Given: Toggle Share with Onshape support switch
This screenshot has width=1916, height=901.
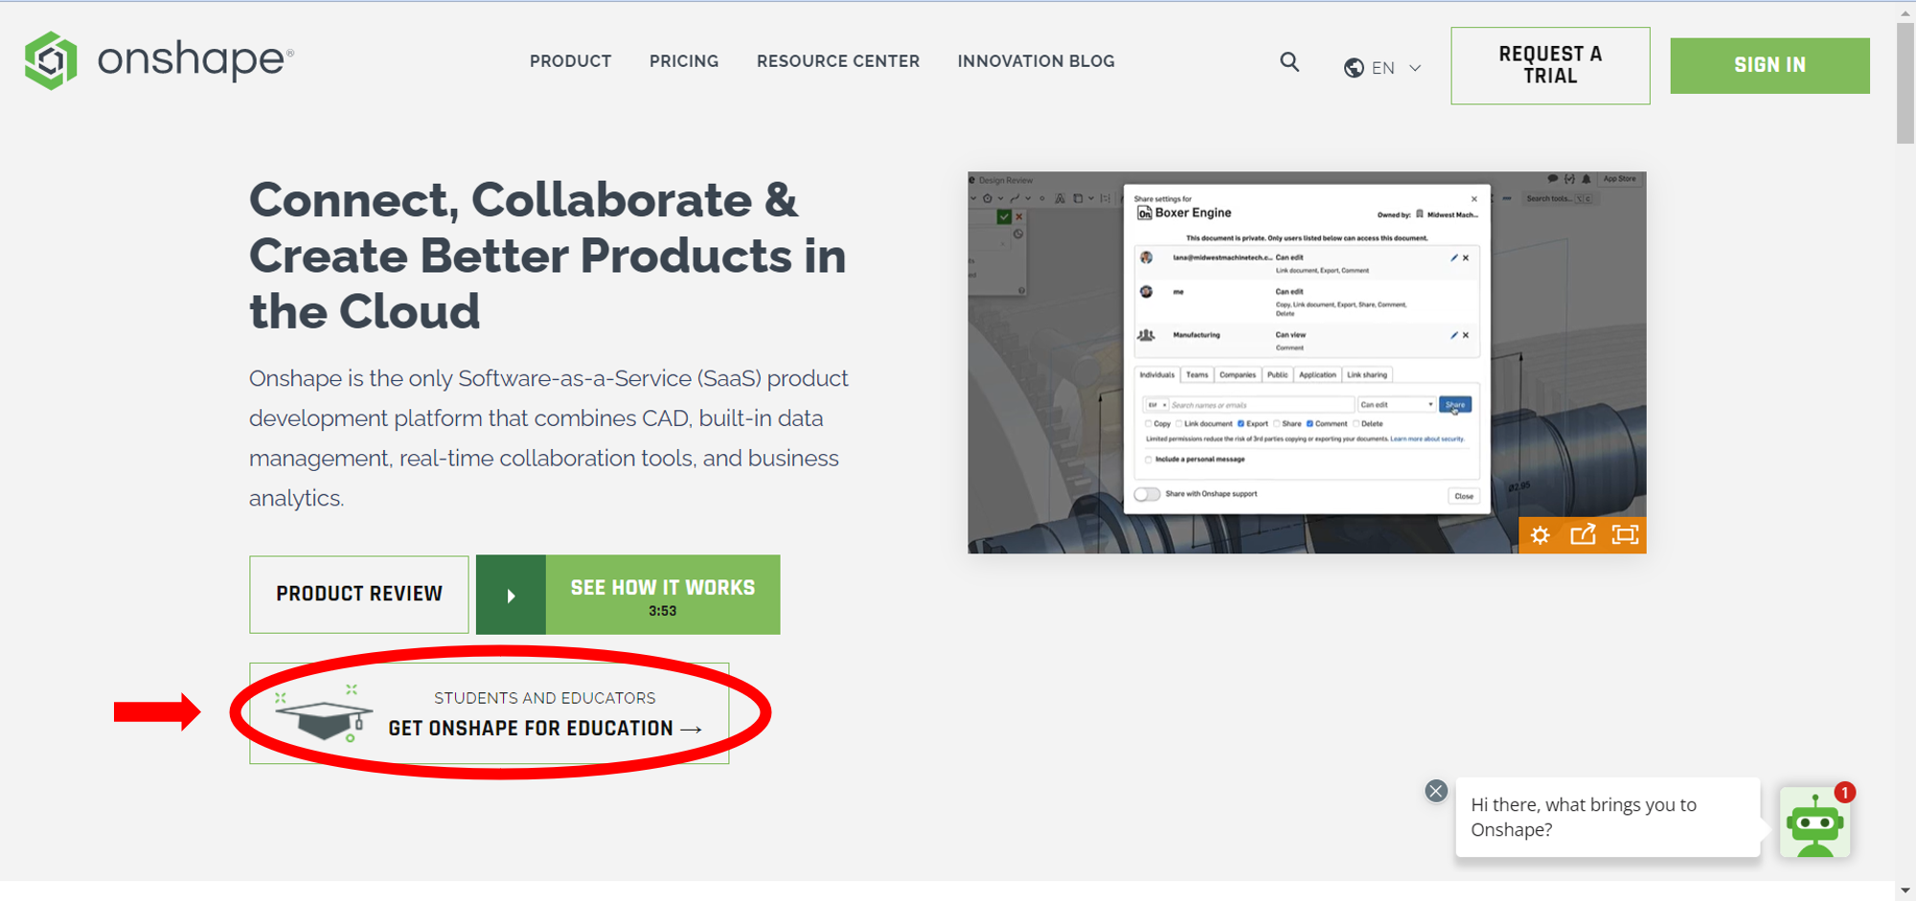Looking at the screenshot, I should (1147, 494).
